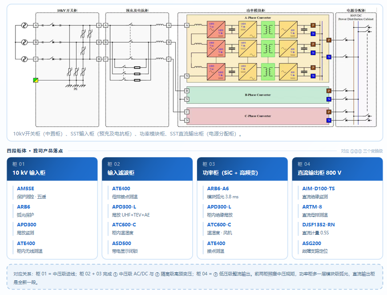
Task: Open APD300-L in the 输入滤波柜 card
Action: (124, 207)
